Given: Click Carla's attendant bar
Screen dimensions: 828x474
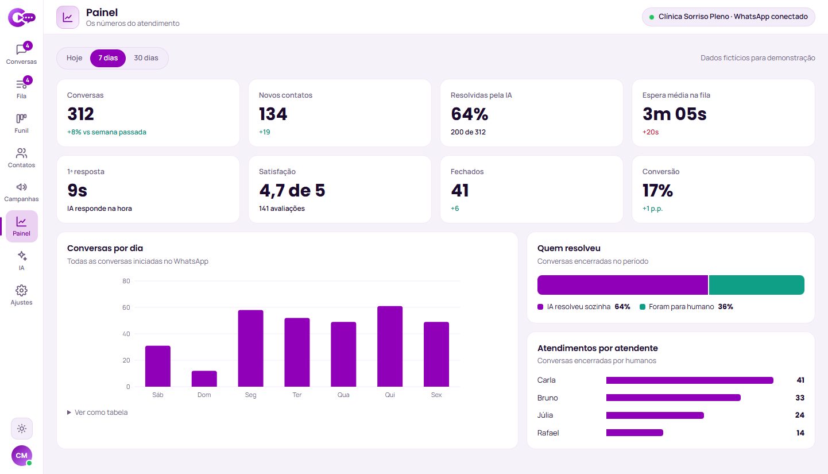Looking at the screenshot, I should (x=690, y=380).
